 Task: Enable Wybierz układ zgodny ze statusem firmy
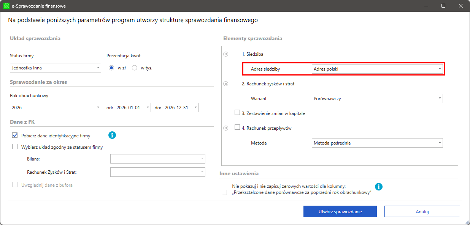click(x=15, y=147)
